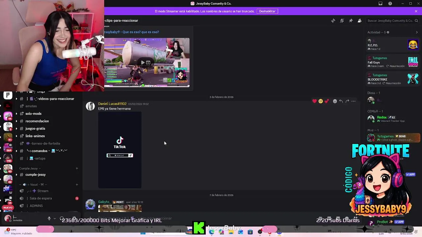This screenshot has width=422, height=237.
Task: Forward the Daniel Lucas message
Action: click(x=347, y=101)
